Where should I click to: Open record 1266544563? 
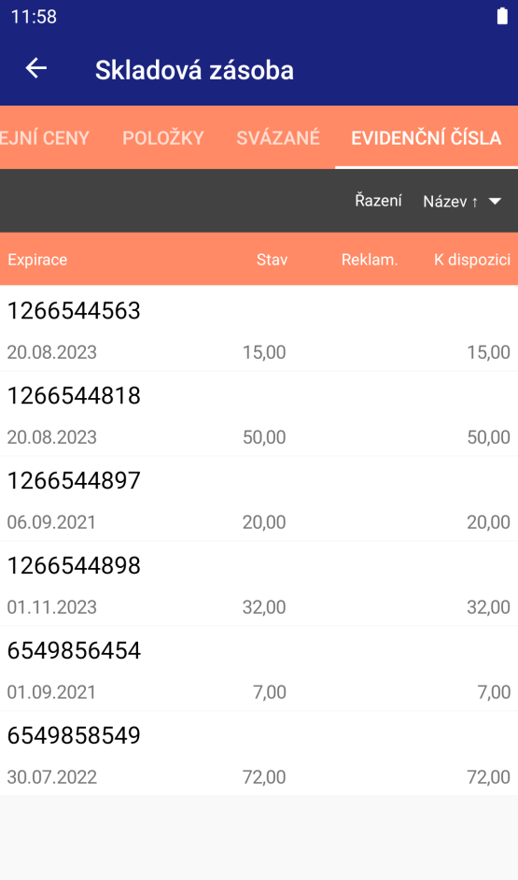click(x=259, y=328)
